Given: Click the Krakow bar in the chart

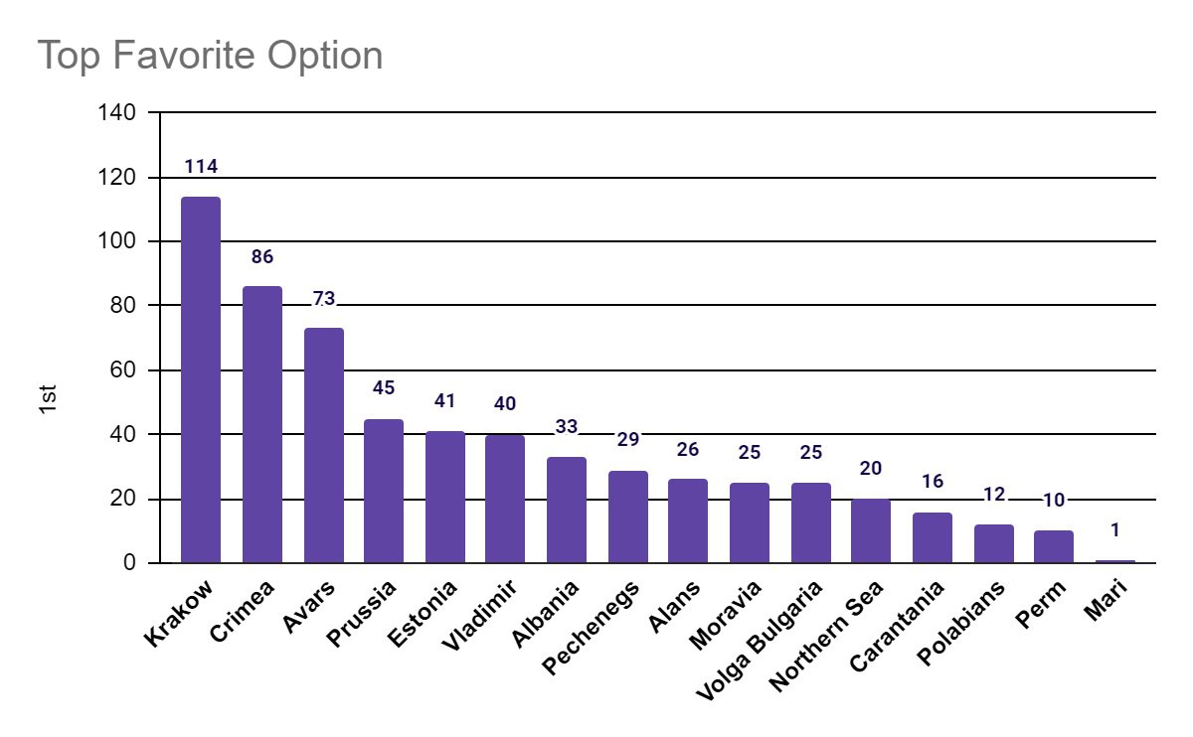Looking at the screenshot, I should tap(200, 379).
